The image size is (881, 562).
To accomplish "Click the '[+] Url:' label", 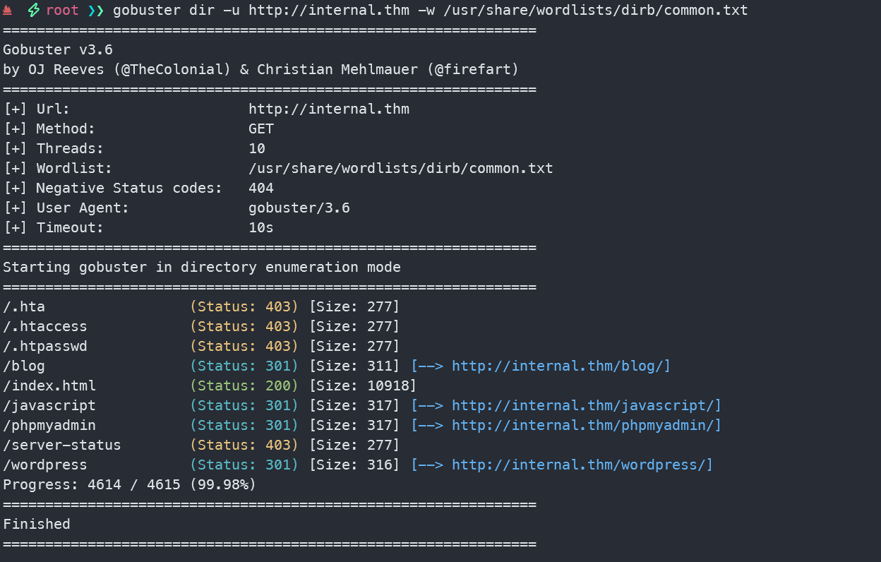I will (37, 109).
